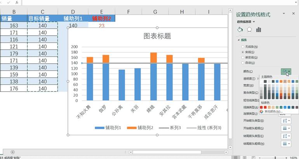Click axis label 公孙离

click(x=117, y=110)
